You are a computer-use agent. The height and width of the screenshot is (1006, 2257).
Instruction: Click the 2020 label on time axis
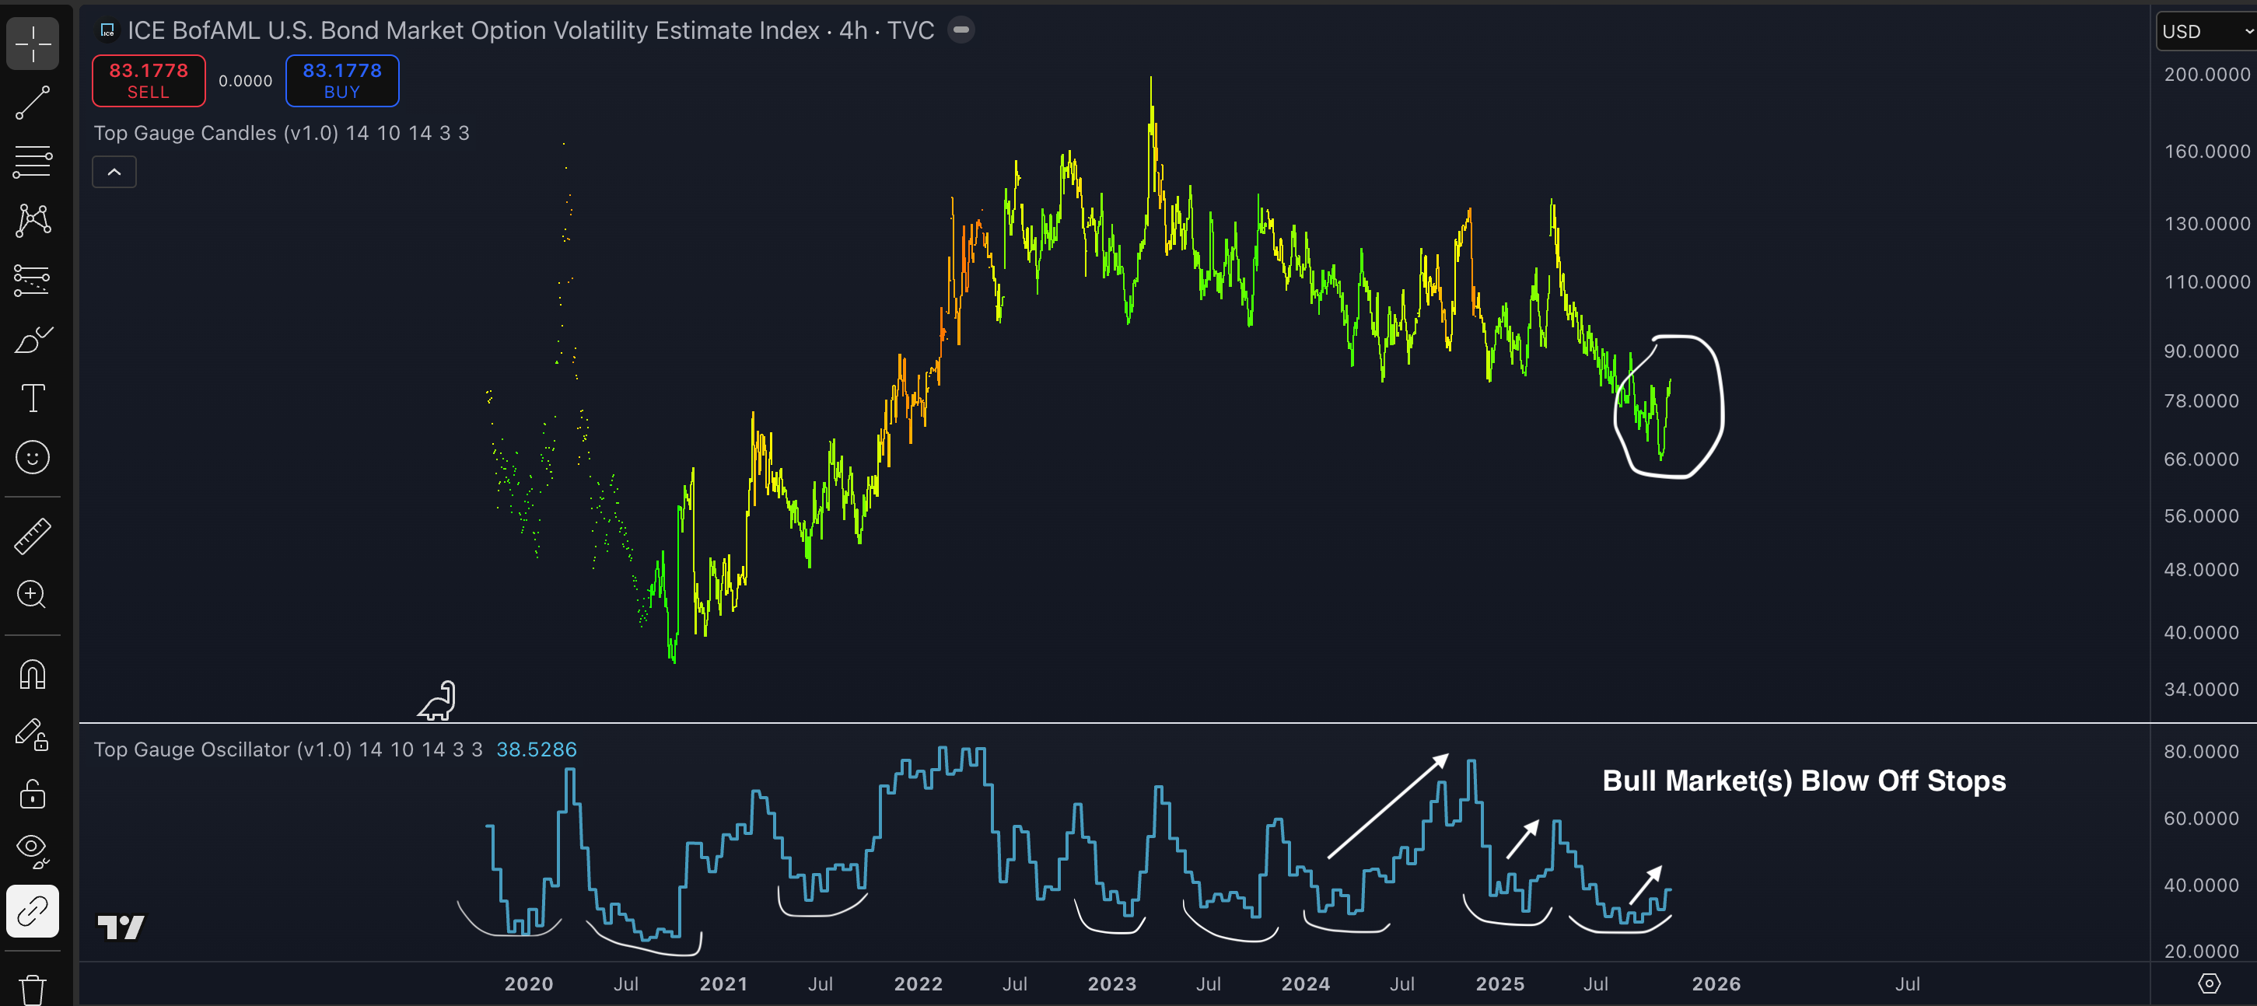click(x=529, y=983)
